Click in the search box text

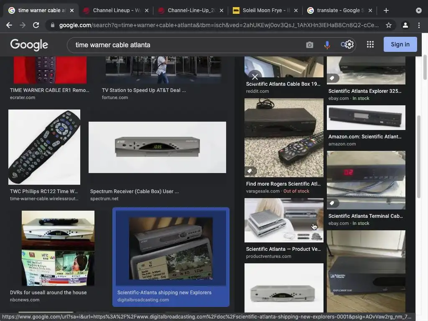[x=113, y=45]
